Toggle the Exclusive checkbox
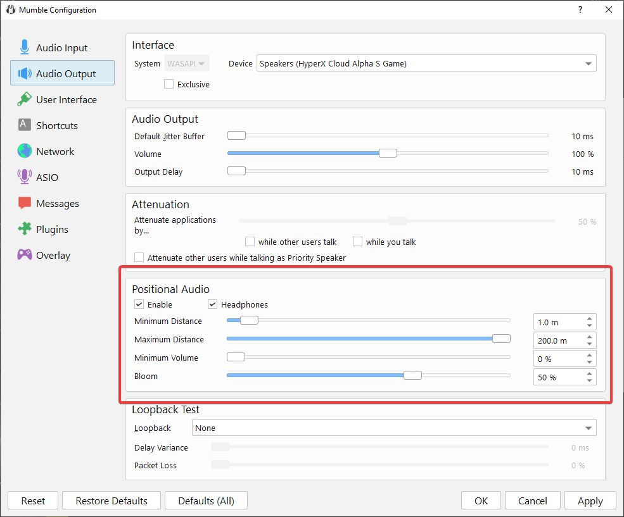Image resolution: width=624 pixels, height=517 pixels. tap(169, 84)
